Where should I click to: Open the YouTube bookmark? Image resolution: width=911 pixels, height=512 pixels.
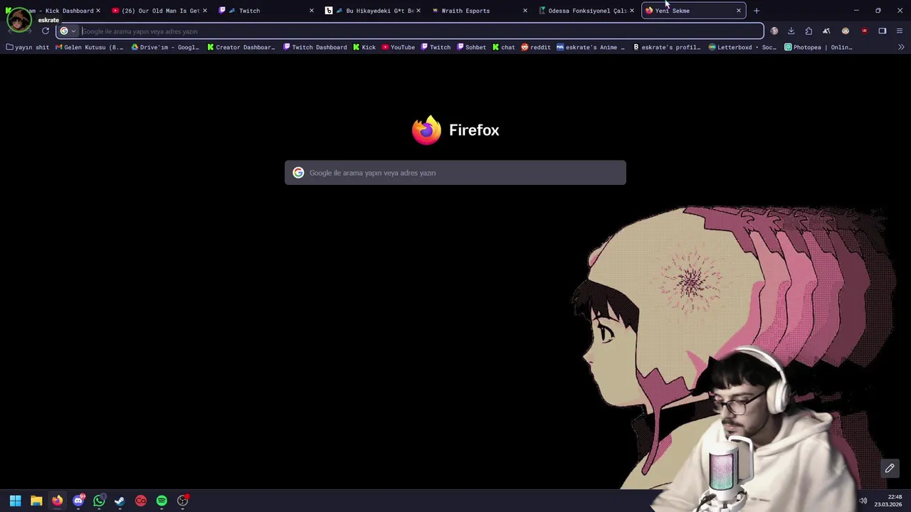point(398,47)
